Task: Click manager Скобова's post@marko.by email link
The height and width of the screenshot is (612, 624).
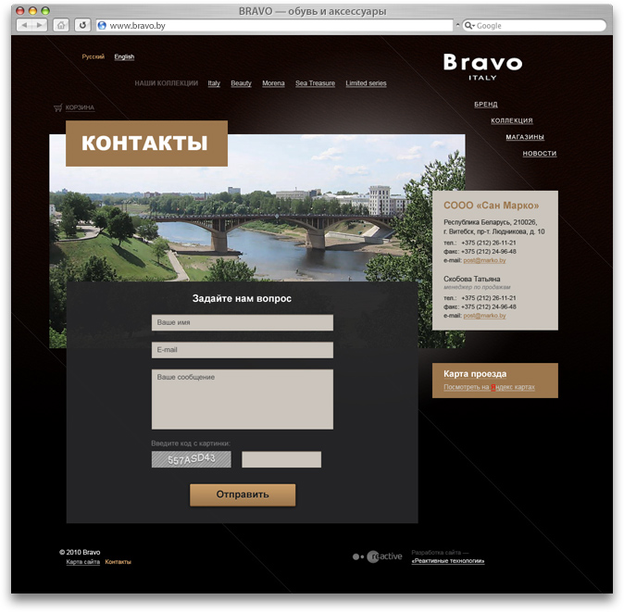Action: click(x=484, y=316)
